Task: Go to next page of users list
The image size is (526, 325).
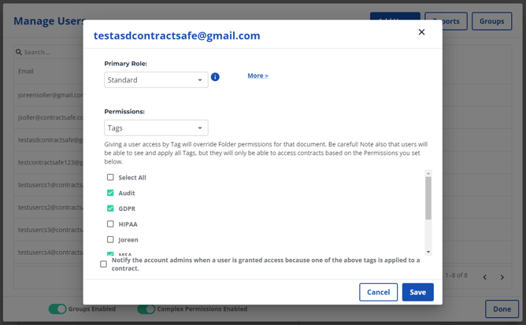Action: pos(502,277)
